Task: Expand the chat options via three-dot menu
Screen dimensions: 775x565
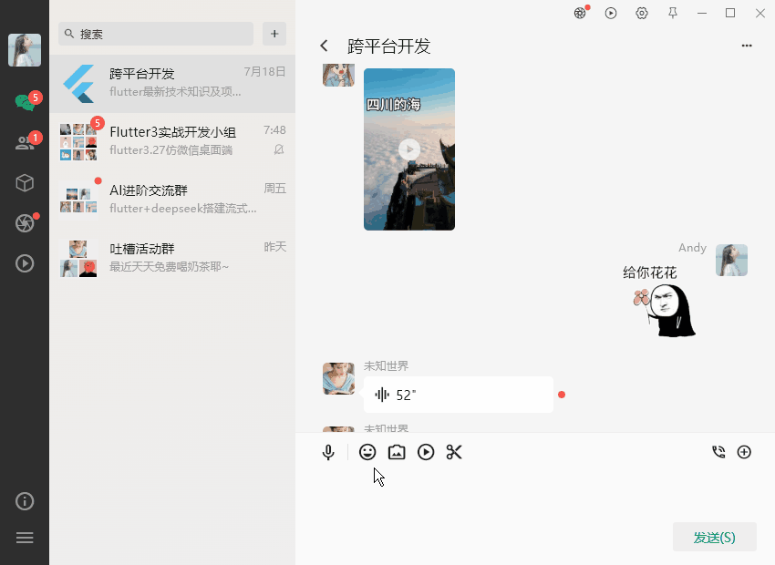Action: [747, 46]
